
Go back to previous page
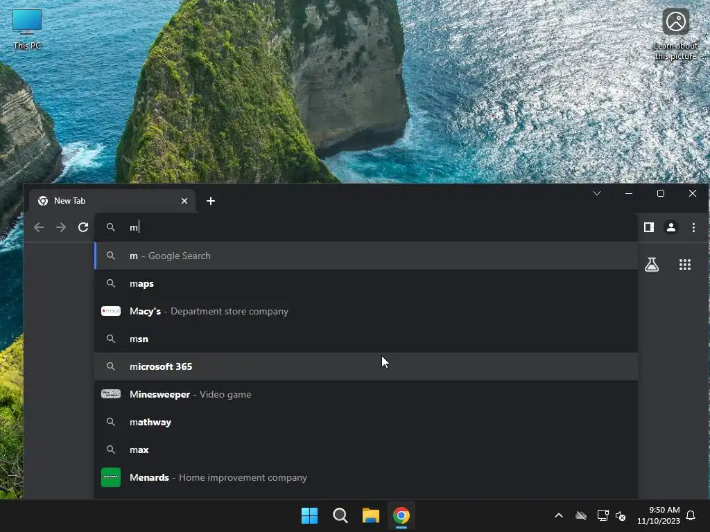coord(39,227)
